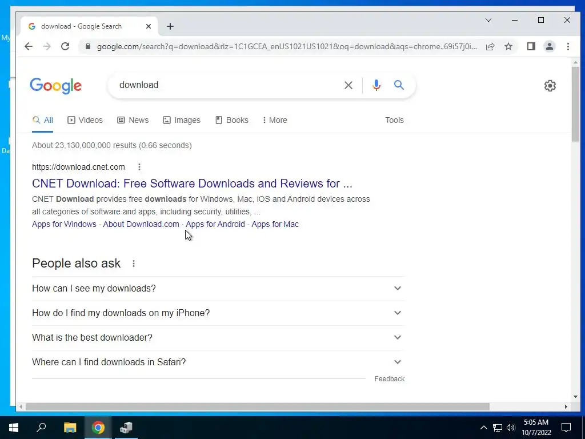Open the Windows Start menu
This screenshot has width=585, height=439.
point(14,428)
